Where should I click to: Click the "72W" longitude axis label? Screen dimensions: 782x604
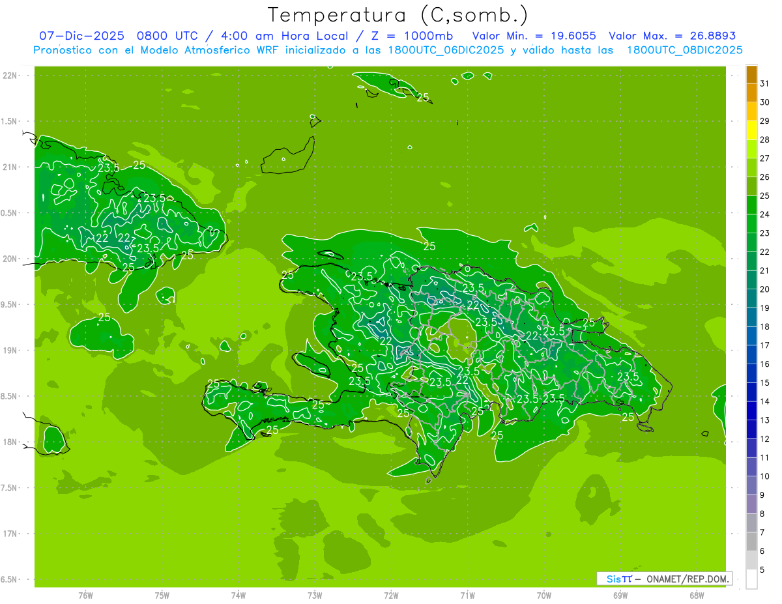(391, 596)
